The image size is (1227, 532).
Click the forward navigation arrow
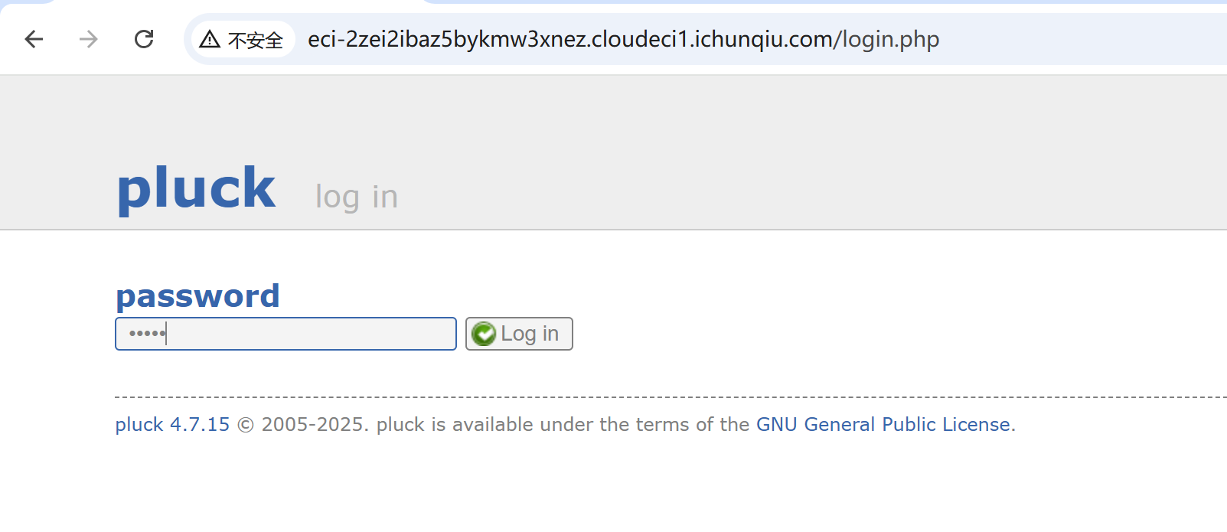click(x=89, y=39)
